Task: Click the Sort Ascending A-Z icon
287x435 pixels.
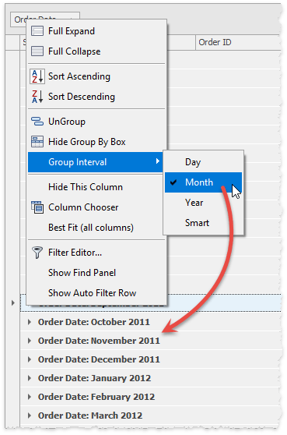Action: coord(37,76)
